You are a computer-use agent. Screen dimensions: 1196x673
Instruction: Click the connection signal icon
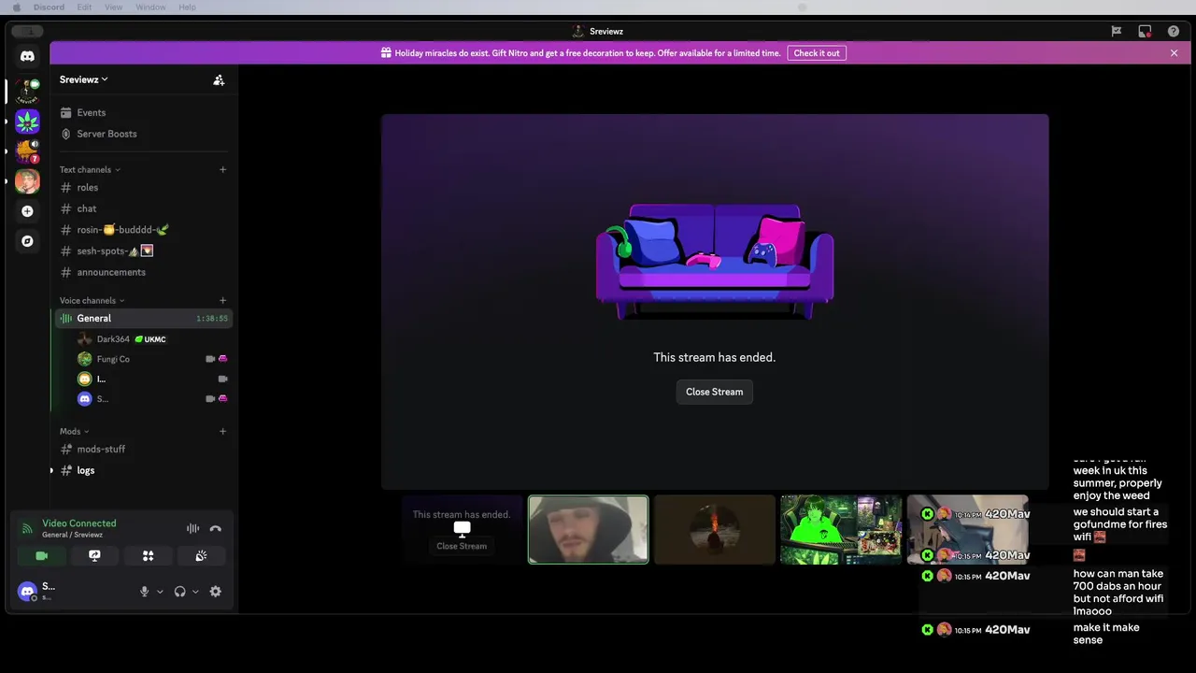pyautogui.click(x=27, y=528)
